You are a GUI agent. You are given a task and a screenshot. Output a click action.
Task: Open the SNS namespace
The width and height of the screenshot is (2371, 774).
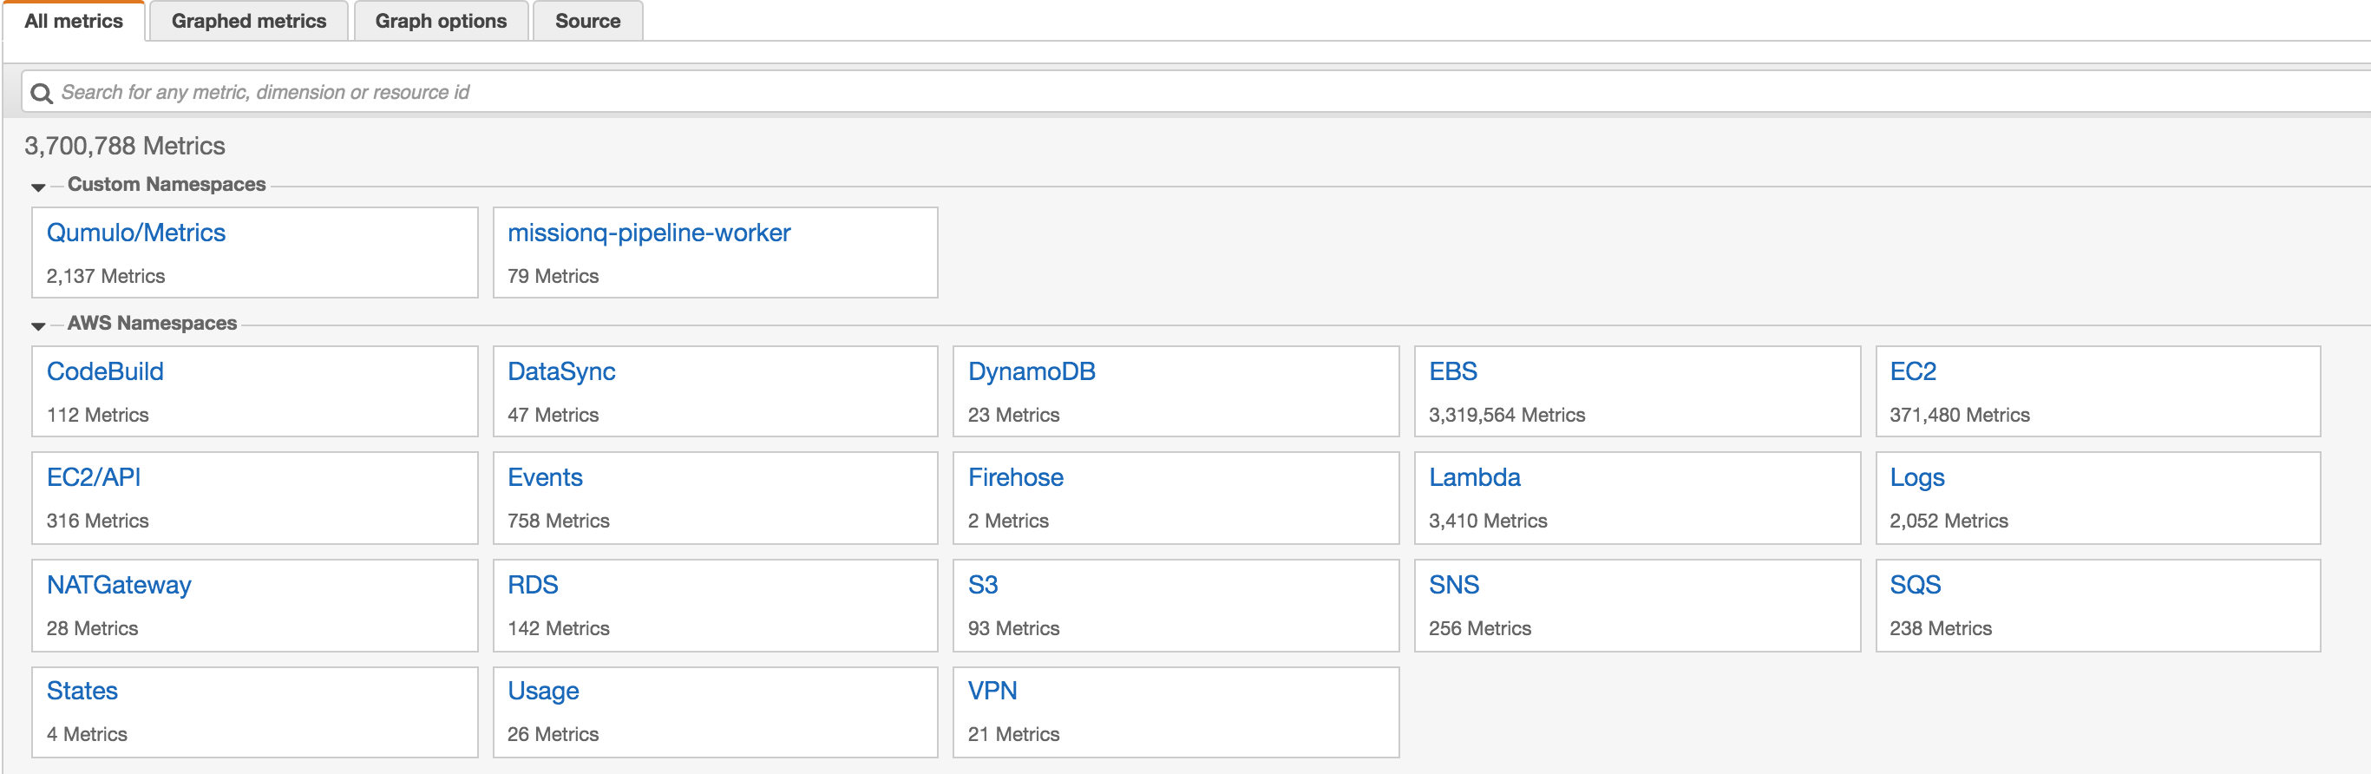click(x=1453, y=586)
